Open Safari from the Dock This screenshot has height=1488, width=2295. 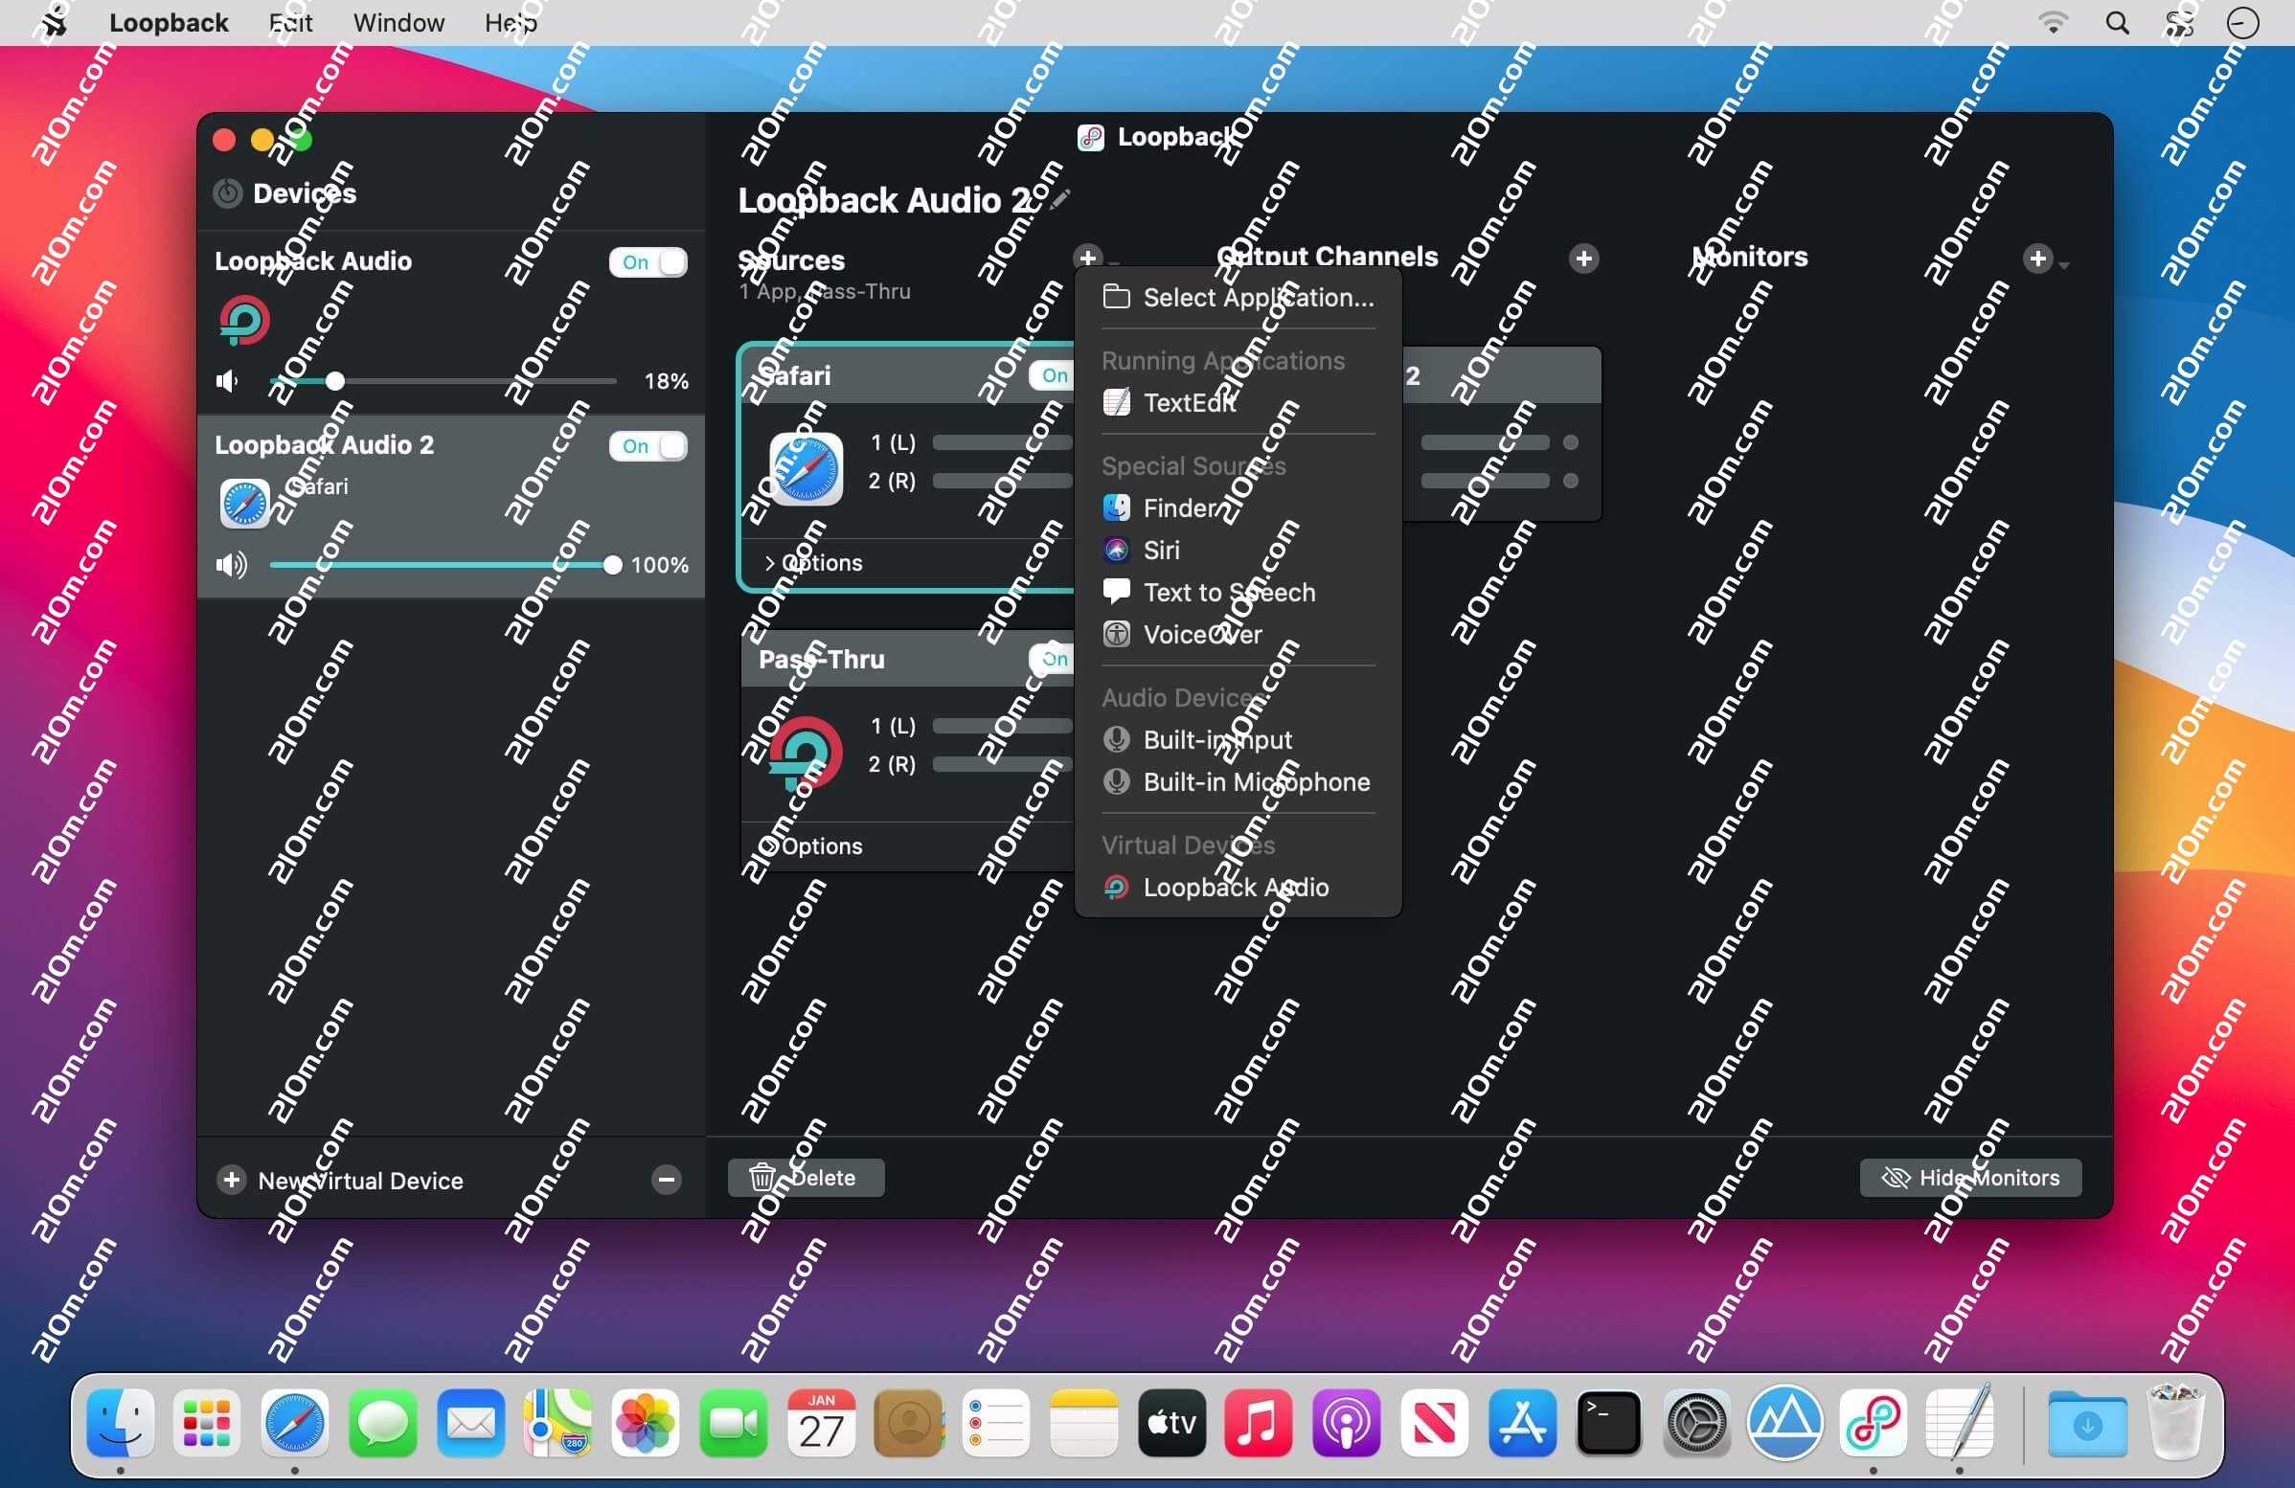click(294, 1423)
